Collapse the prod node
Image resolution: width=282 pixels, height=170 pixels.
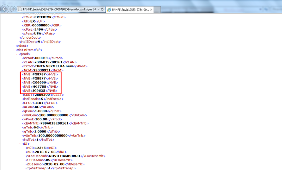pos(17,54)
